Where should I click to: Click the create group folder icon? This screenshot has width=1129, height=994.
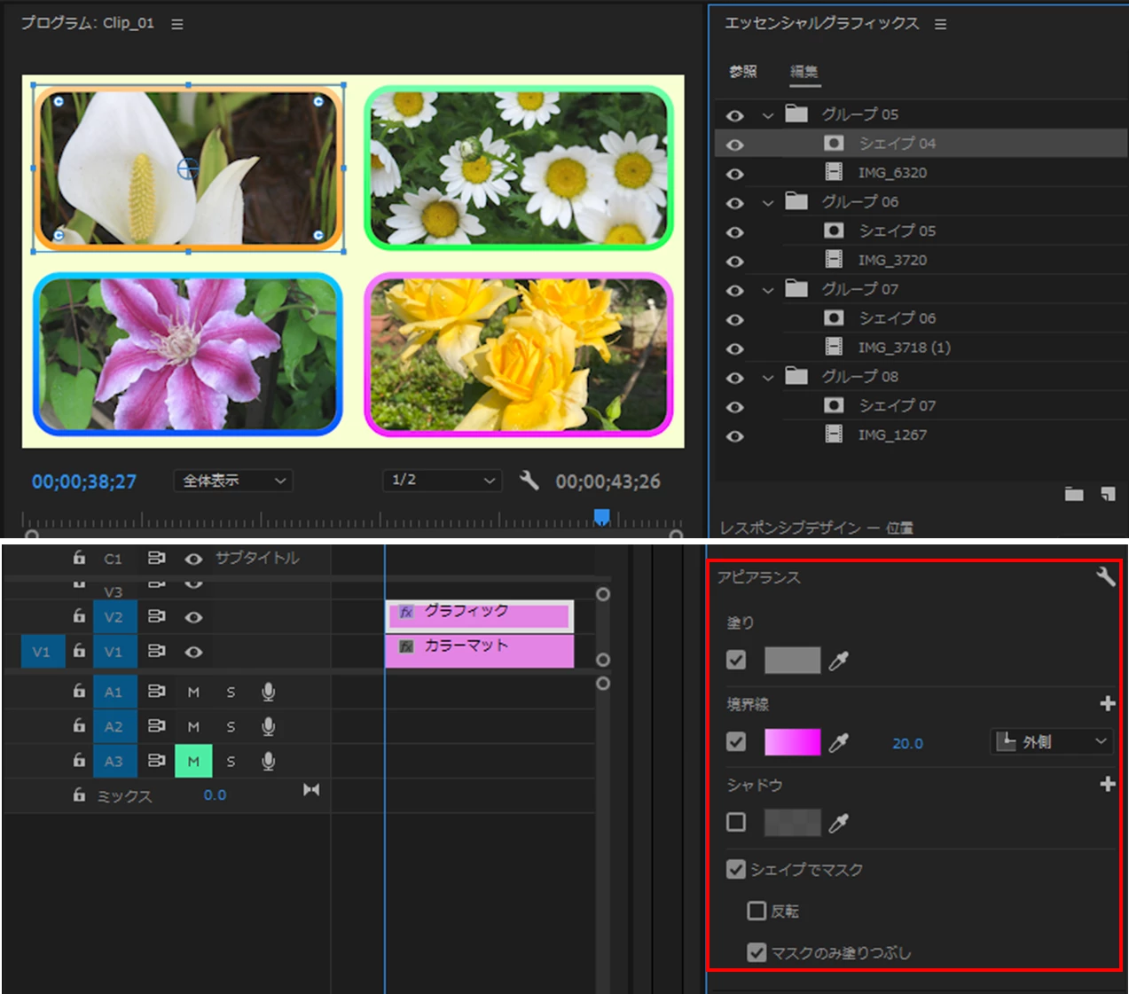pyautogui.click(x=1074, y=494)
